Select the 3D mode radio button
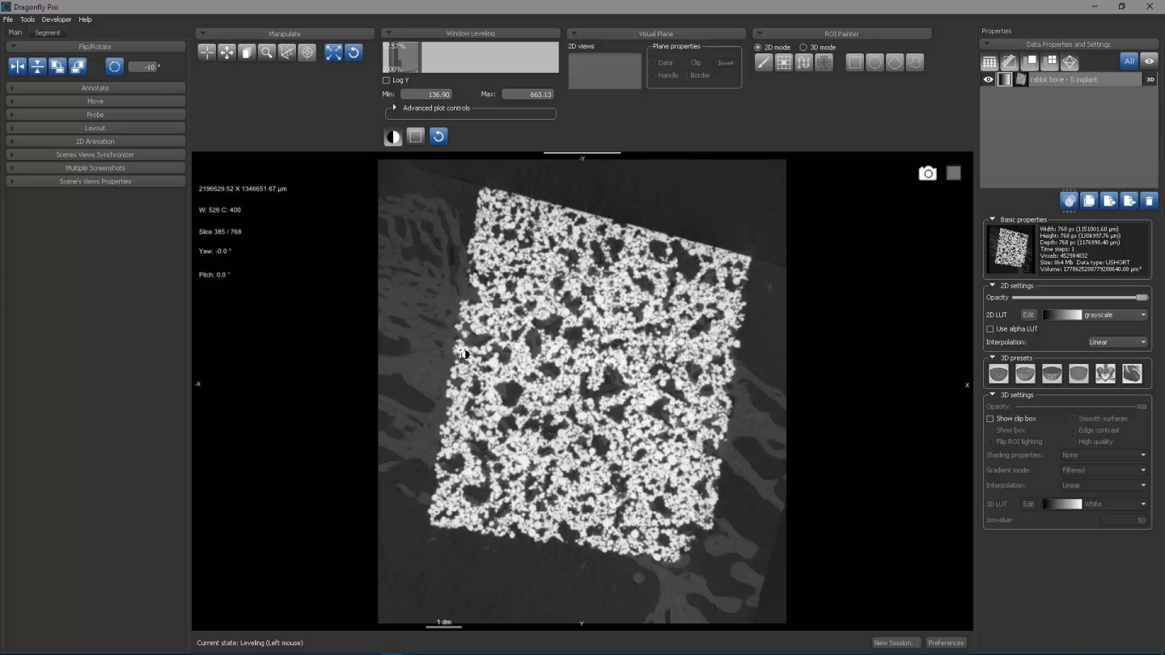 tap(803, 48)
